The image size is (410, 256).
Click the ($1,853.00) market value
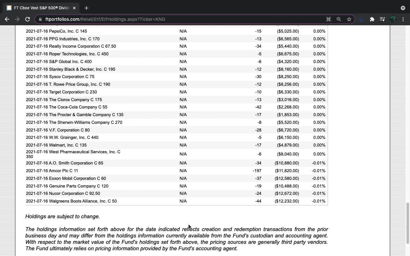click(288, 115)
